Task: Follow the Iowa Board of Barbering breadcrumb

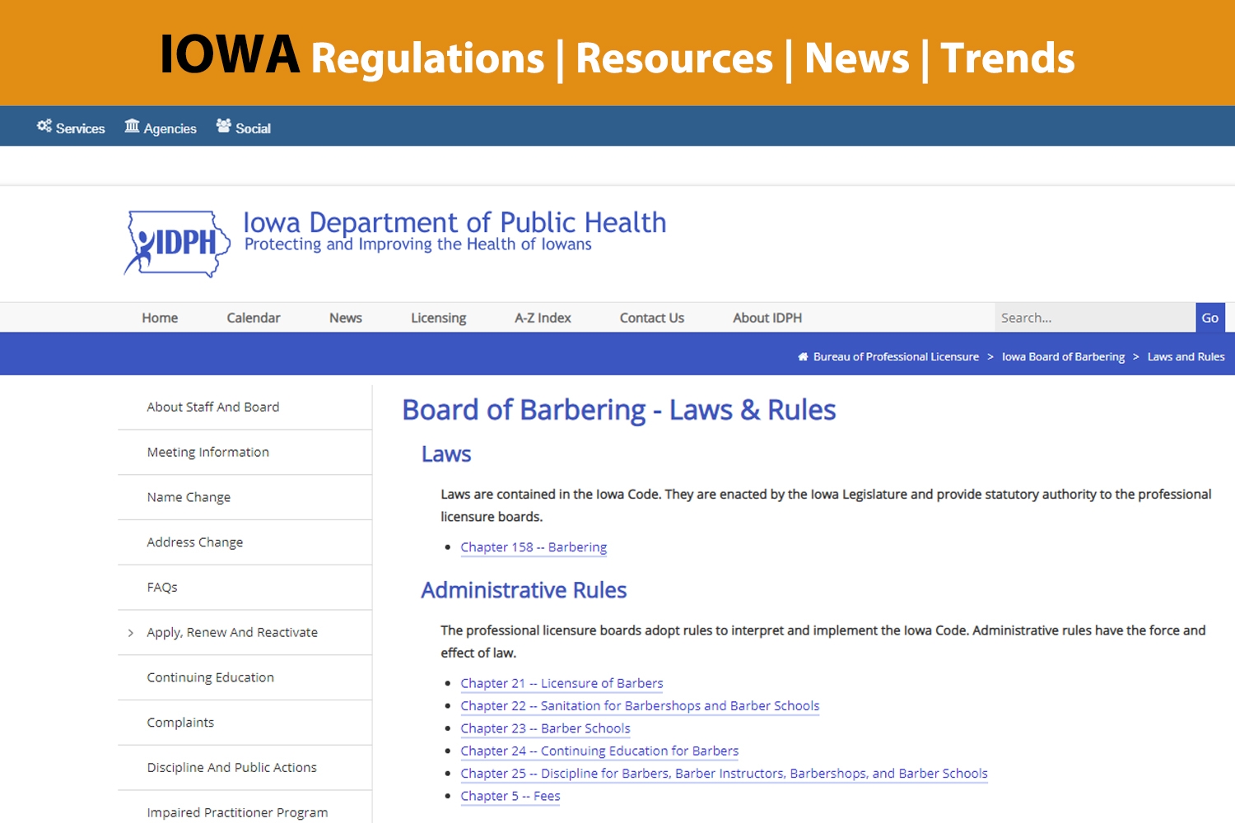Action: pyautogui.click(x=1063, y=356)
